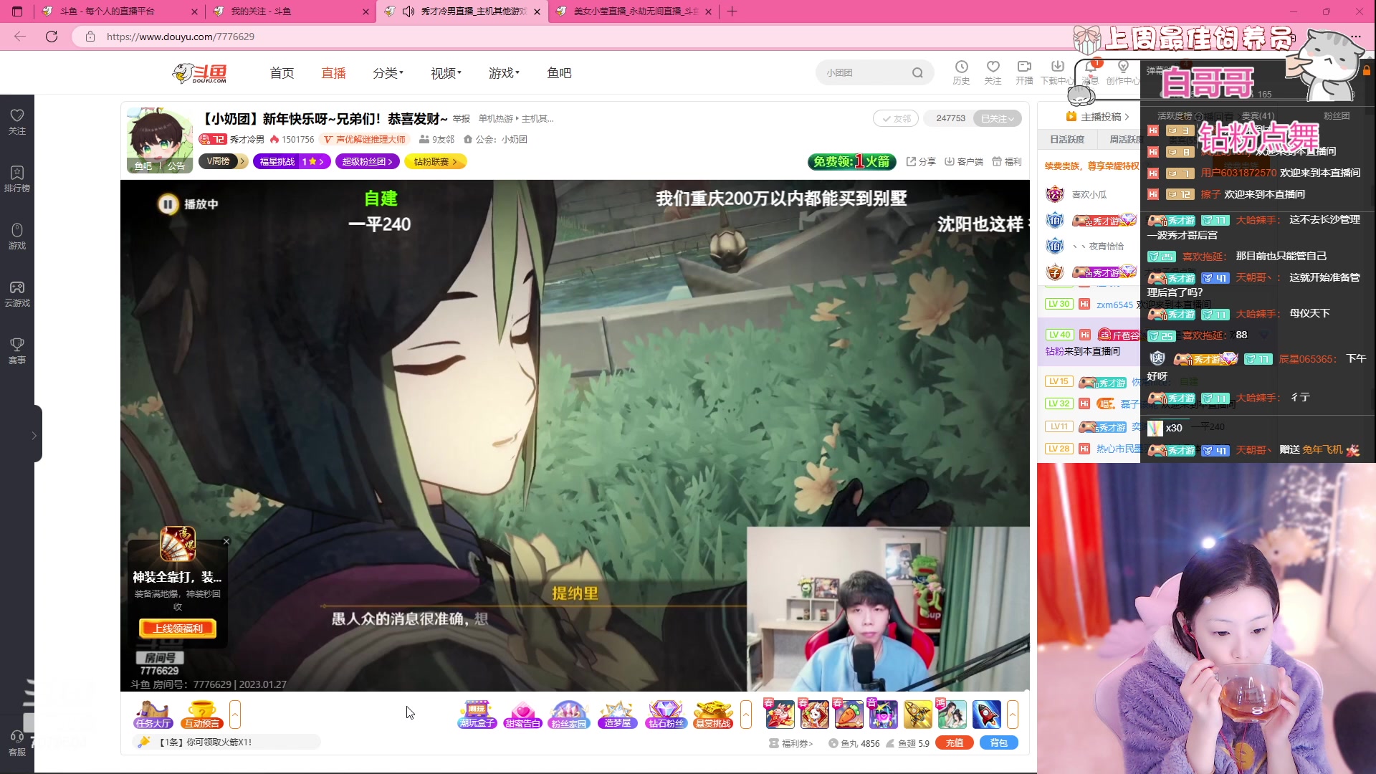The width and height of the screenshot is (1376, 774).
Task: Expand the gift list arrow
Action: click(x=1013, y=715)
